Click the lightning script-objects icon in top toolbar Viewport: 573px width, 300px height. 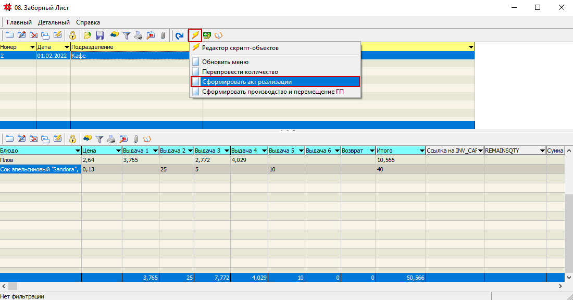pos(195,35)
